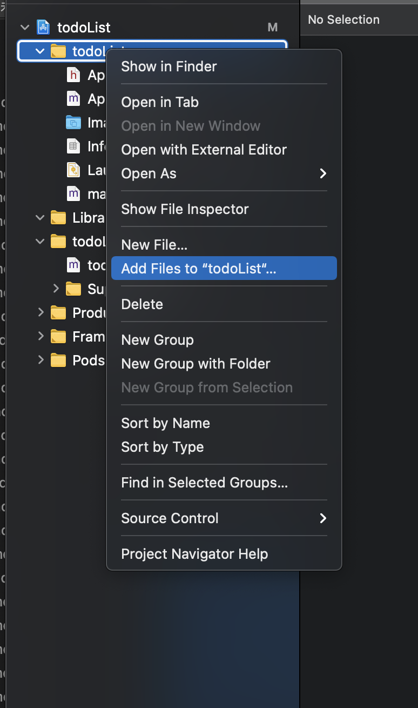This screenshot has height=708, width=418.
Task: Select Show in Finder from context menu
Action: [x=169, y=66]
